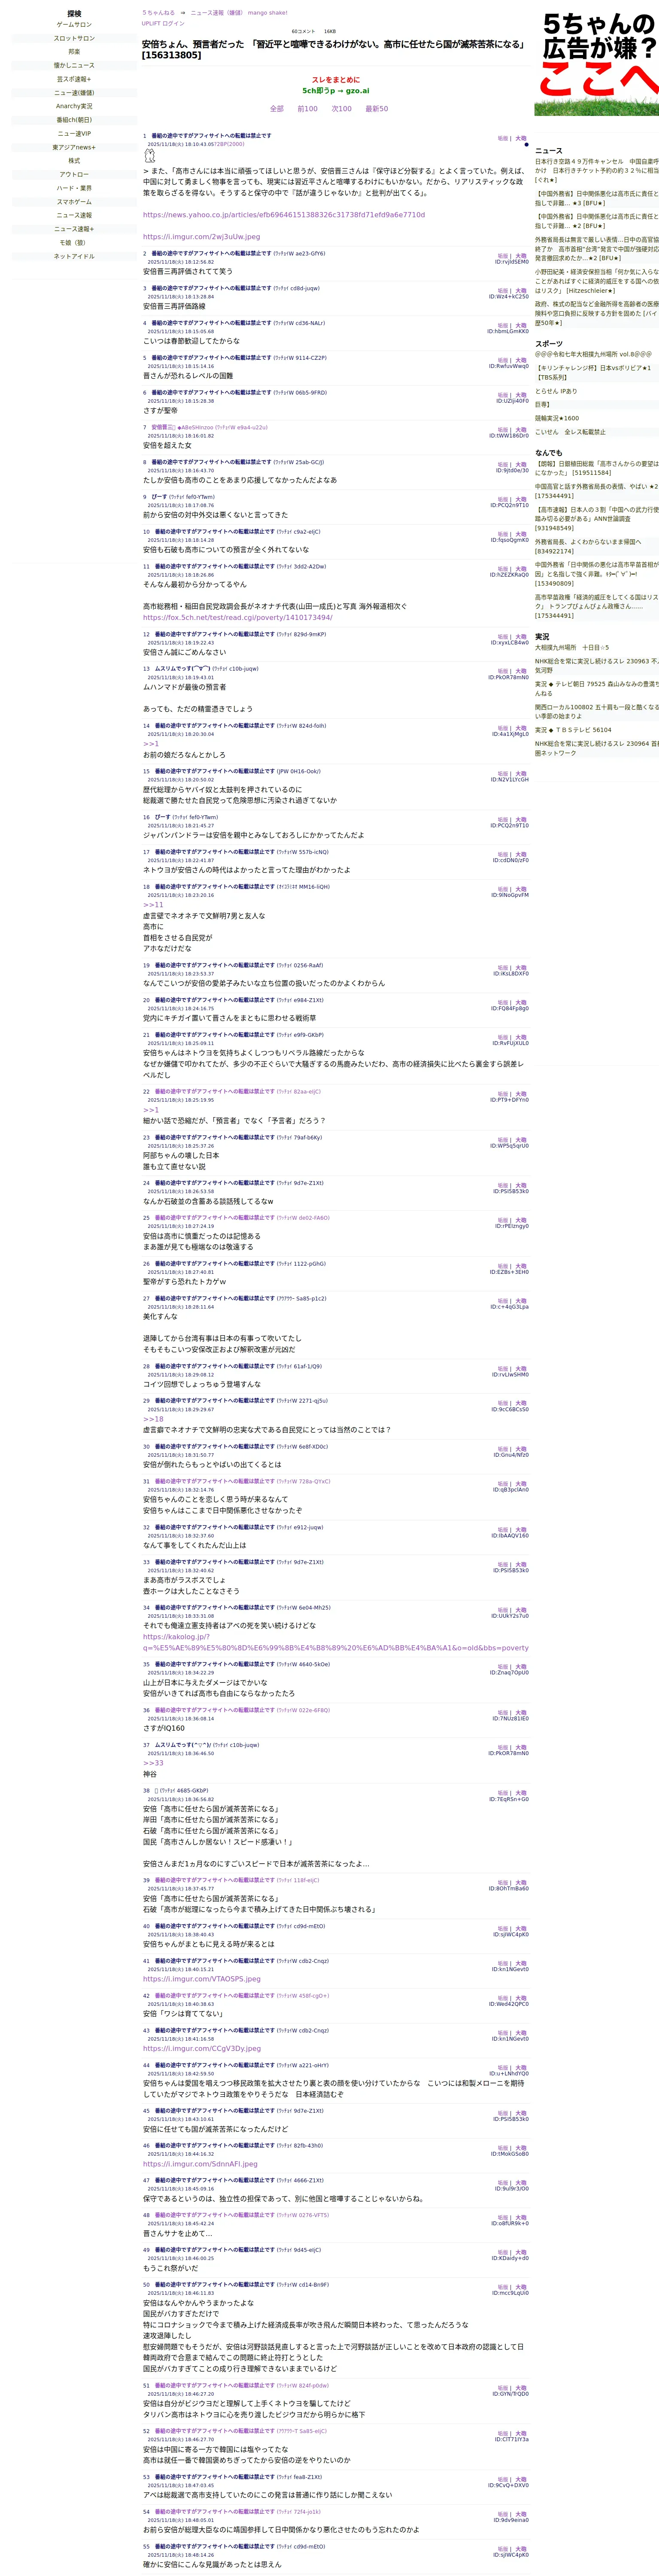This screenshot has width=659, height=2576.
Task: Click the 5ちゃんねる breadcrumb link
Action: 158,13
